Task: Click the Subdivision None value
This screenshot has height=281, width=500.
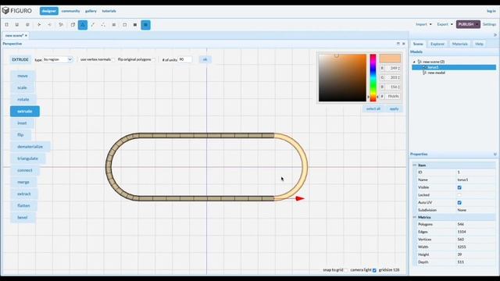Action: [x=462, y=210]
